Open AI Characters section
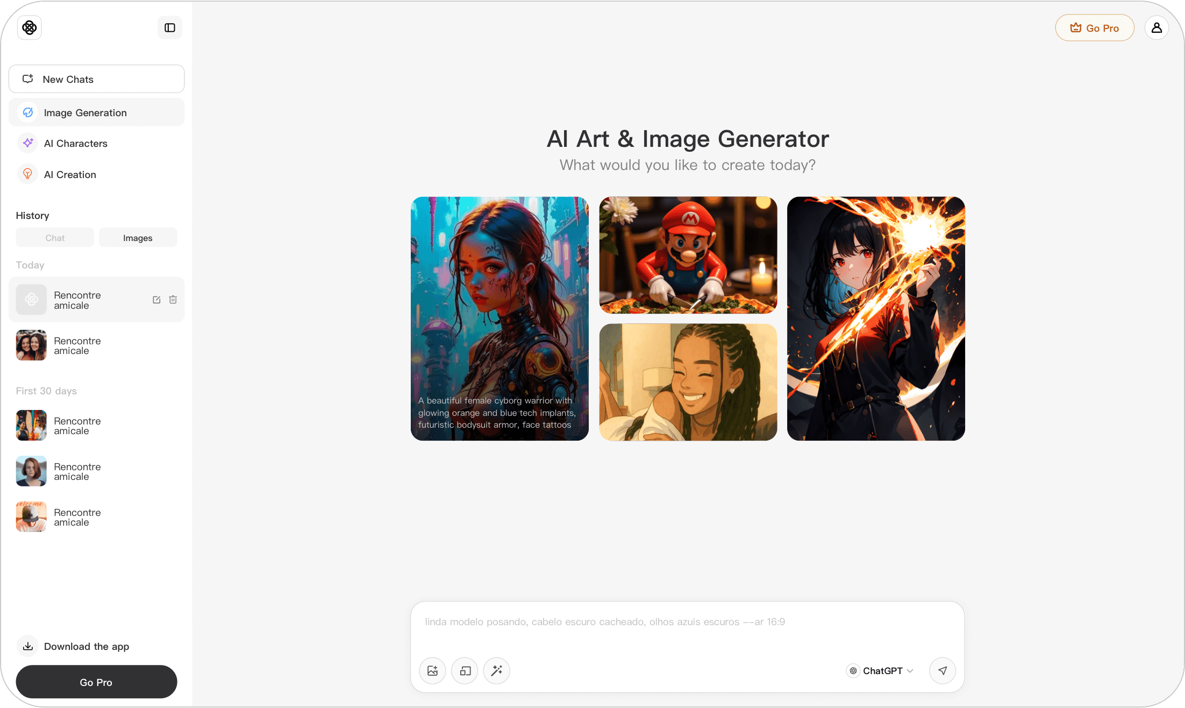 [x=76, y=144]
